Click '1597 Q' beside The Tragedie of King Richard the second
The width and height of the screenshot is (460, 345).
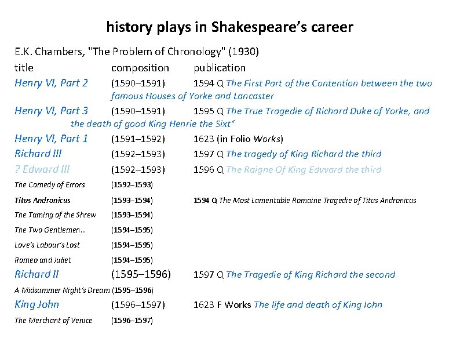[x=209, y=275]
